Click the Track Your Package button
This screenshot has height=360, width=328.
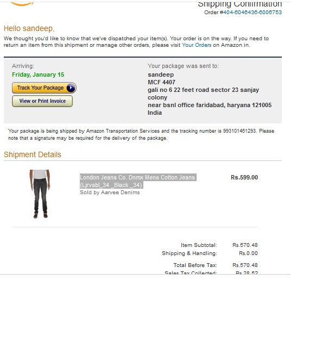(x=44, y=88)
